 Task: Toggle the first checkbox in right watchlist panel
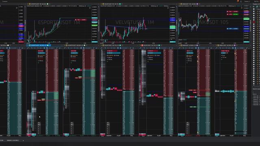[x=253, y=9]
